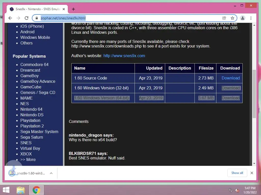
Task: Open Sega Master System page
Action: pyautogui.click(x=39, y=132)
